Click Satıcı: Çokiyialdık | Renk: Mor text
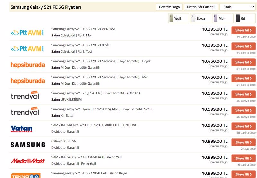The width and height of the screenshot is (257, 178). (x=71, y=36)
